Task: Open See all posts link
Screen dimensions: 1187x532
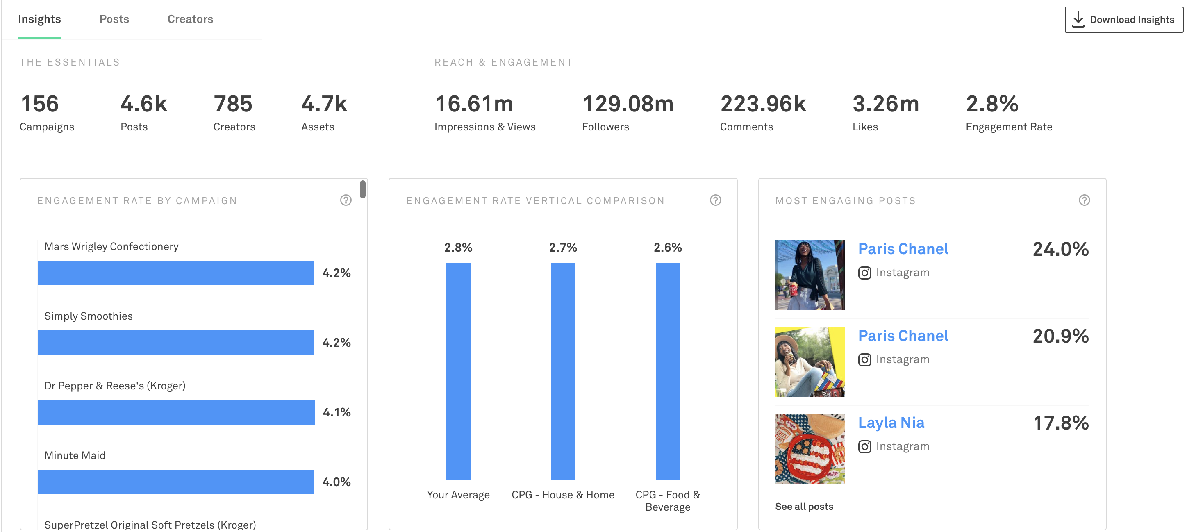Action: tap(804, 506)
